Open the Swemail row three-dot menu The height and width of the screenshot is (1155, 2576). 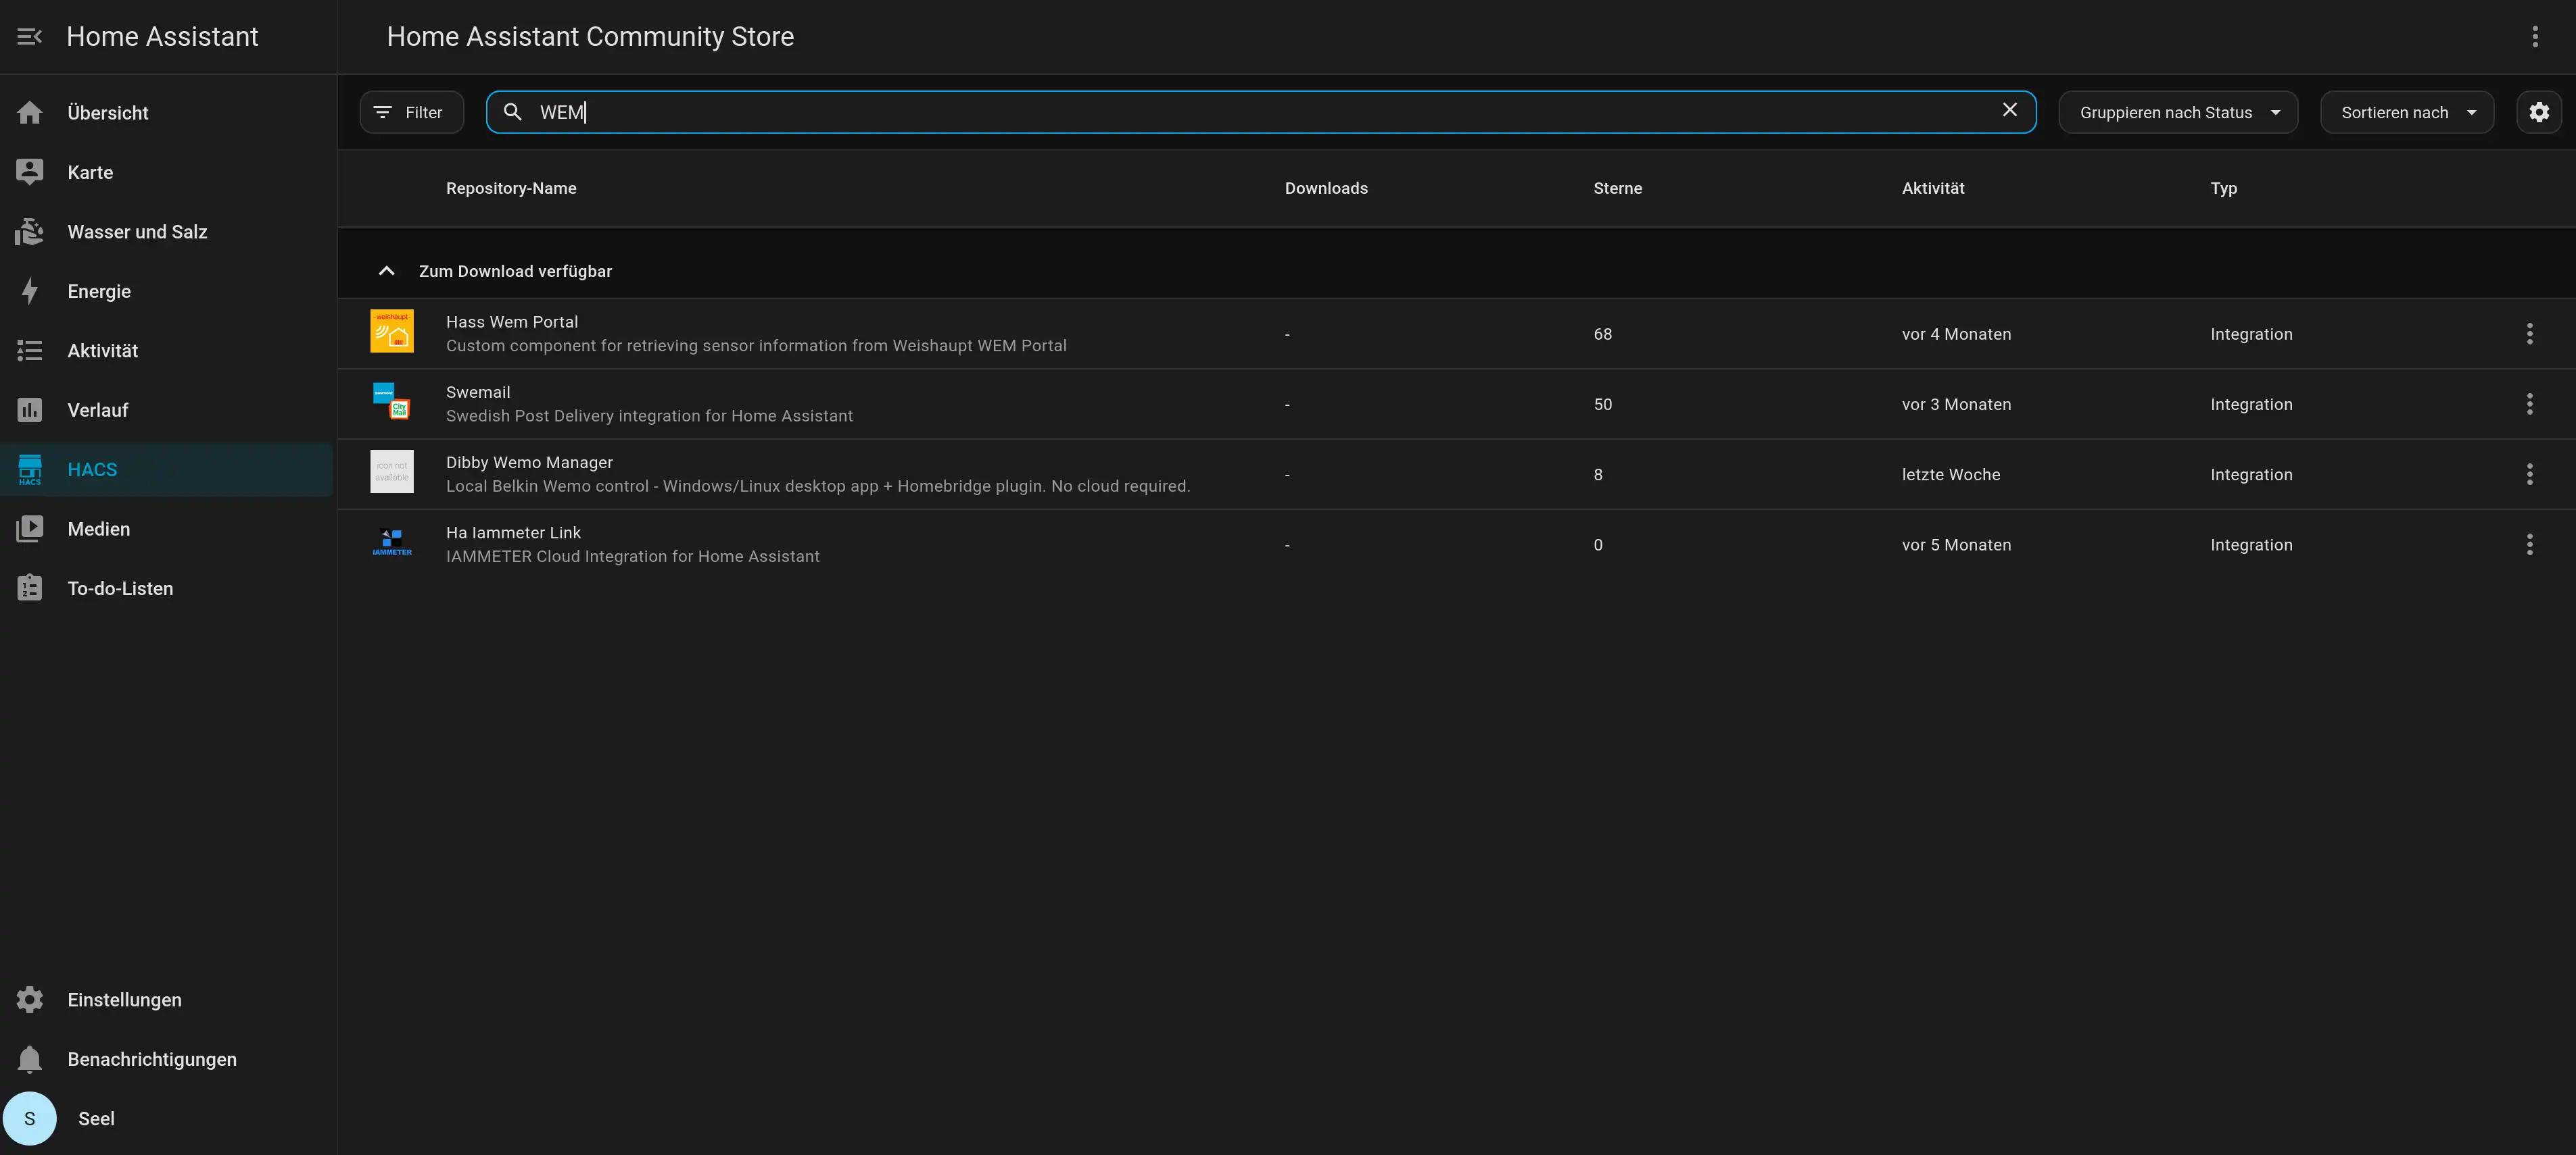point(2530,404)
